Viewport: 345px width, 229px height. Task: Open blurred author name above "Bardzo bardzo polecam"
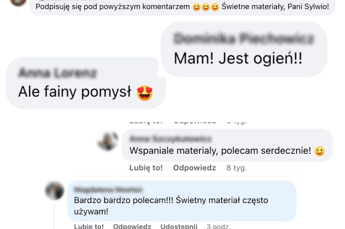pyautogui.click(x=108, y=190)
